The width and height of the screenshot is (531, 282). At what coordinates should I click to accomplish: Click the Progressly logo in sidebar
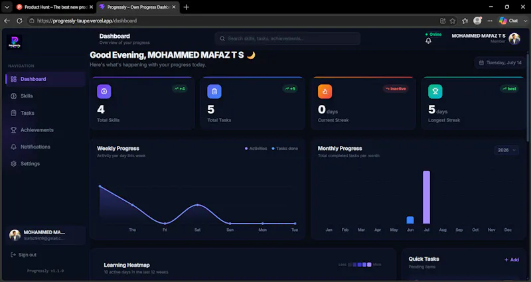pos(14,42)
